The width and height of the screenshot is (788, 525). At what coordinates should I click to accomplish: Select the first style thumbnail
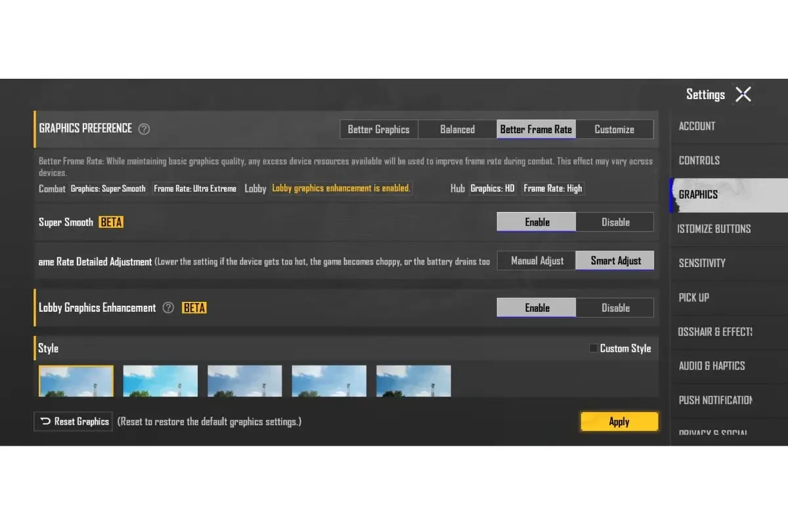pyautogui.click(x=76, y=381)
